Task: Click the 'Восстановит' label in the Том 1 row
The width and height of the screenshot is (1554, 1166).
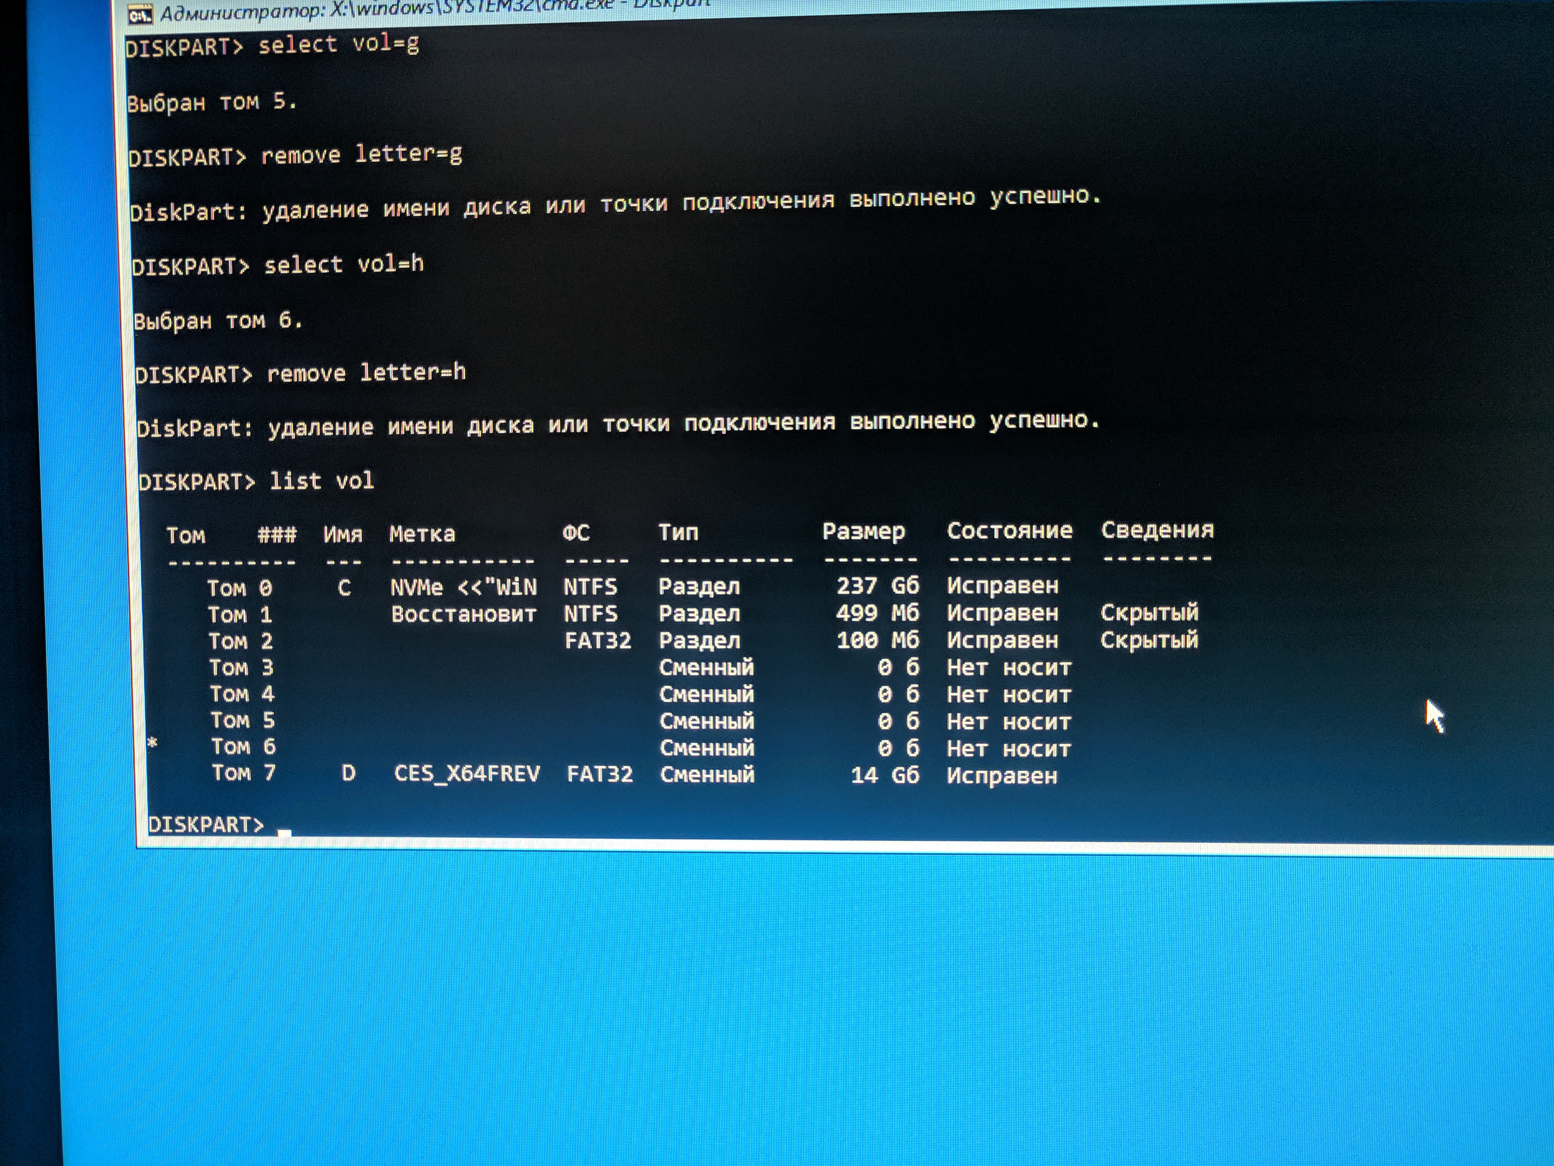Action: [x=463, y=614]
